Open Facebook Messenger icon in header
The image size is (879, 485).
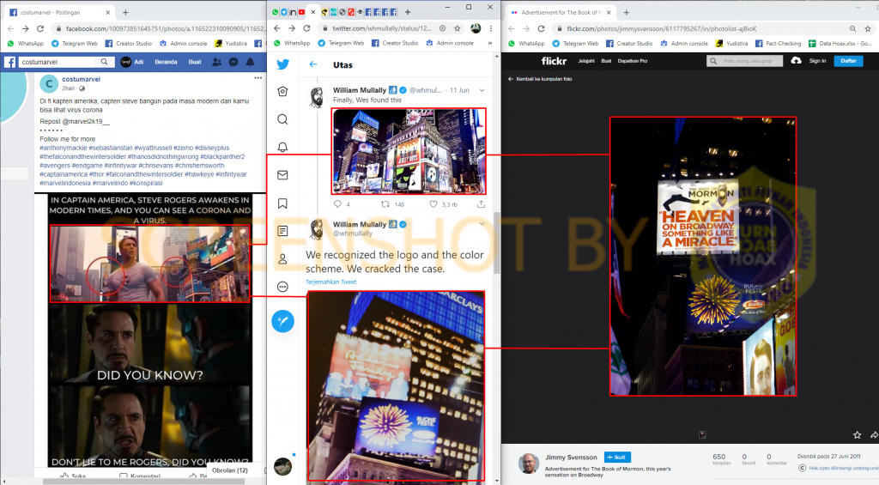point(233,62)
